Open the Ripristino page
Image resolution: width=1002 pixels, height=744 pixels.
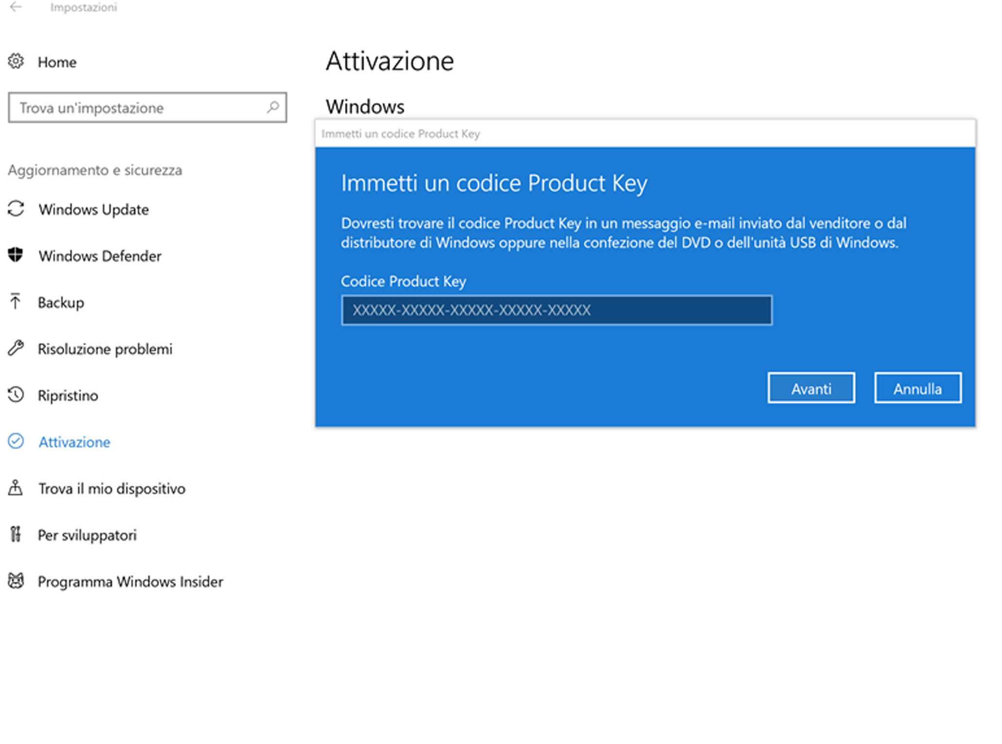68,395
